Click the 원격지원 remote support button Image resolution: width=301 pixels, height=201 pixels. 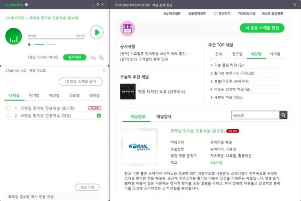pos(74,57)
